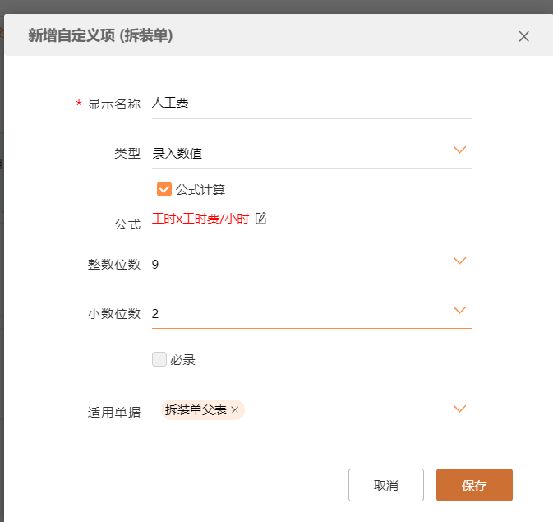Close the 新增自定义项 dialog
553x522 pixels.
pyautogui.click(x=524, y=36)
